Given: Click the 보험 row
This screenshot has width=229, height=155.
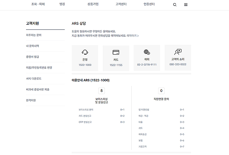Looking at the screenshot, I should point(161,140).
